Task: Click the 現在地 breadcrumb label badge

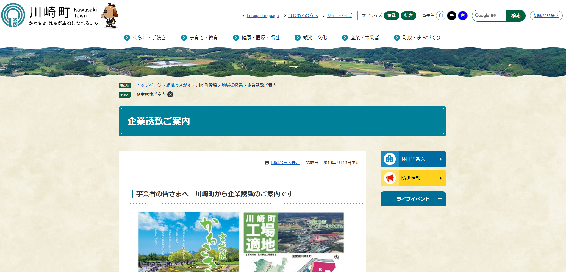Action: click(x=125, y=86)
